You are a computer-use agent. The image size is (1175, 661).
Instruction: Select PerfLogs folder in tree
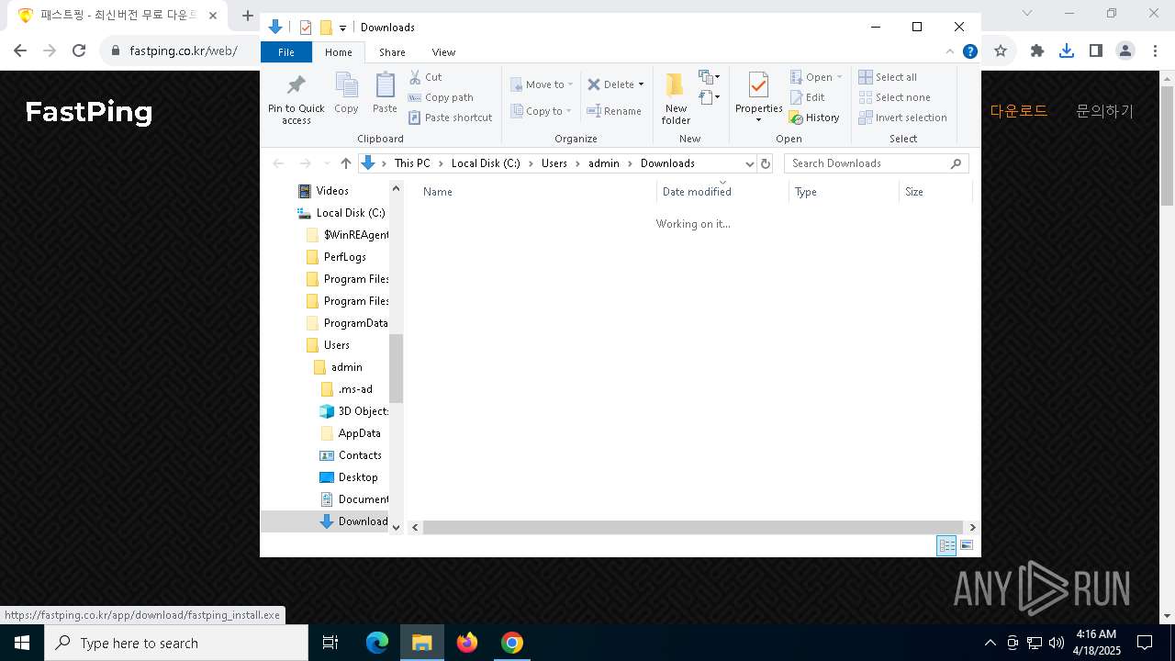click(x=345, y=257)
